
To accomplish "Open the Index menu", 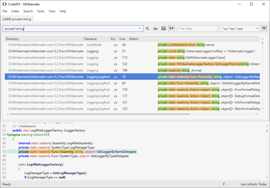I will pyautogui.click(x=15, y=11).
